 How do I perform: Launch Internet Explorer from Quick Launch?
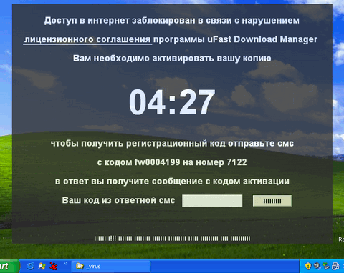tap(30, 266)
